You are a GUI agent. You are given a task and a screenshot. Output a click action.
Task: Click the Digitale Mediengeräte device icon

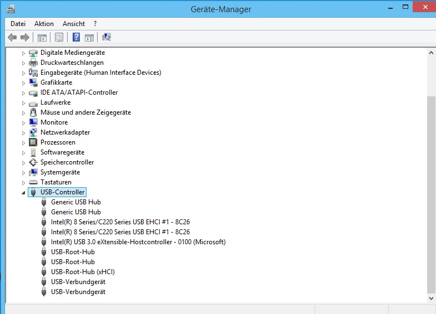pos(33,53)
